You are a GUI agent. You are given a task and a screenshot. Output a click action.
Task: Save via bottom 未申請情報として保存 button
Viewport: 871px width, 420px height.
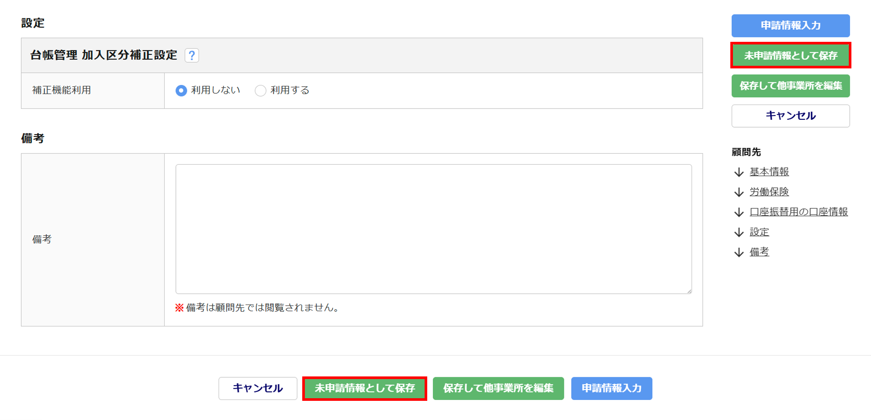coord(365,388)
